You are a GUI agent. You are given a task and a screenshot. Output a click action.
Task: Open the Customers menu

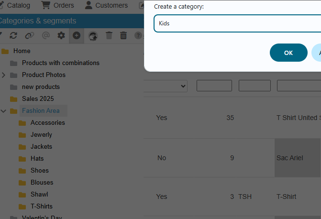click(106, 5)
